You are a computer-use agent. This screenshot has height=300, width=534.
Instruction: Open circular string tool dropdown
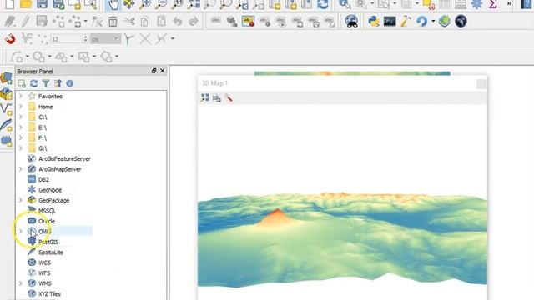pyautogui.click(x=28, y=57)
